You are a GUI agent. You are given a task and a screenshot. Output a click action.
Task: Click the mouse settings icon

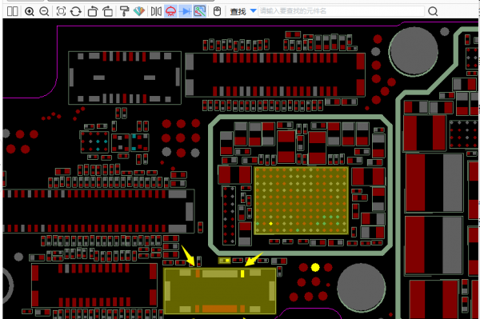pyautogui.click(x=217, y=12)
